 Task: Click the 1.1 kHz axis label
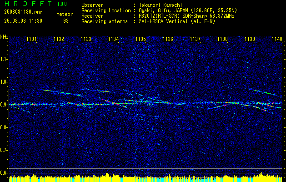pos(4,59)
